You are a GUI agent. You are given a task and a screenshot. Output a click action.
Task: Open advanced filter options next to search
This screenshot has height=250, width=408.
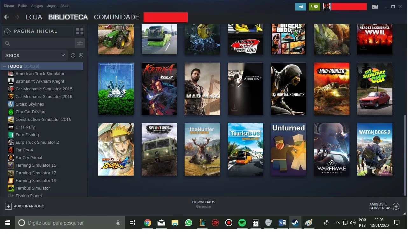pyautogui.click(x=80, y=43)
